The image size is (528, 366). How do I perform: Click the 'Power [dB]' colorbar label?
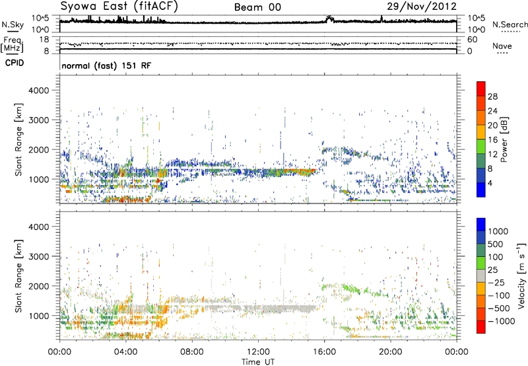coord(504,139)
